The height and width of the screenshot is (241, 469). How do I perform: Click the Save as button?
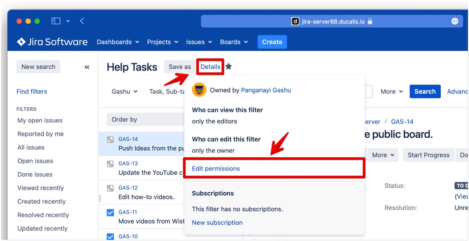coord(180,67)
